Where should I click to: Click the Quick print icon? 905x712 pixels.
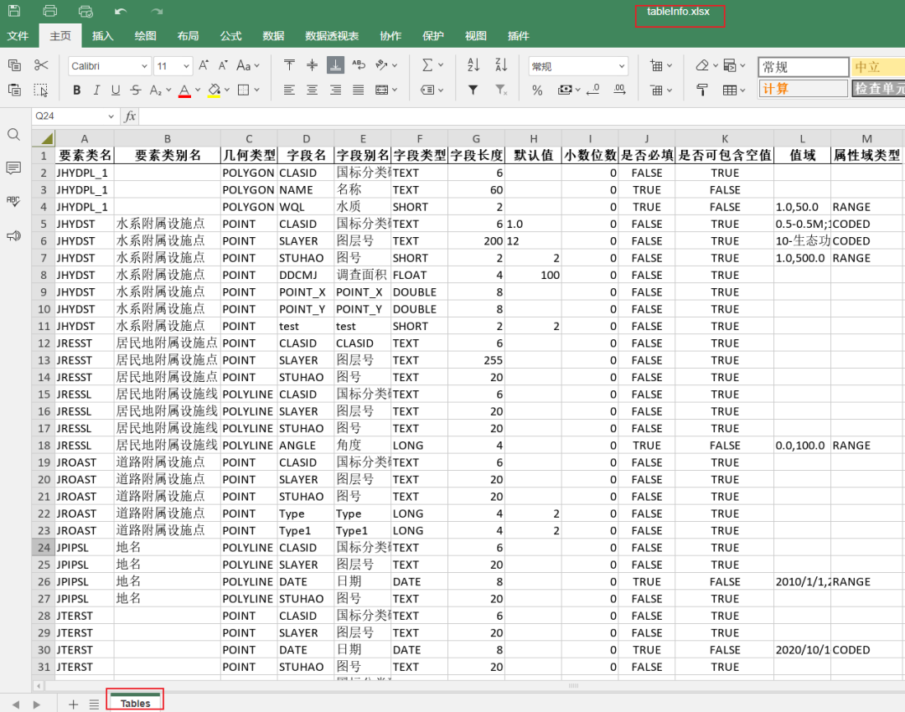pos(85,11)
